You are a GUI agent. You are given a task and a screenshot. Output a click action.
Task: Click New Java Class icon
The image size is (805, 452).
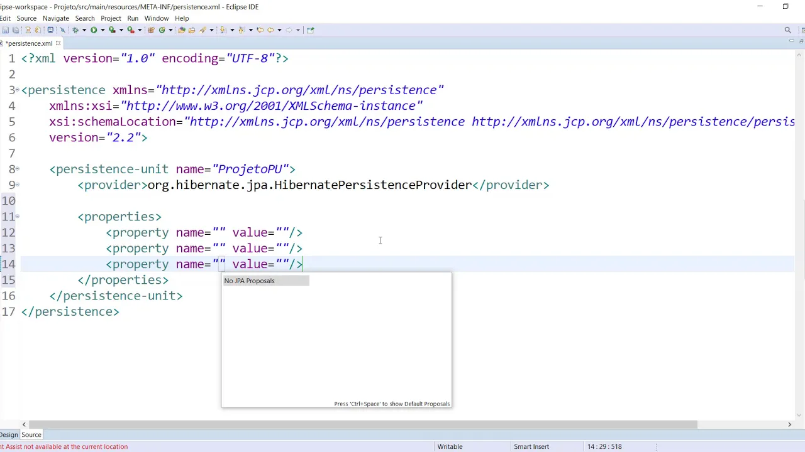[162, 30]
